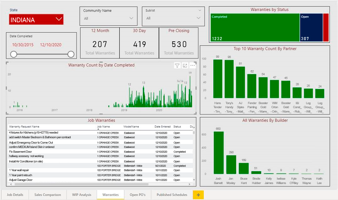This screenshot has width=338, height=200.
Task: Add a new page with the plus button
Action: coord(198,195)
